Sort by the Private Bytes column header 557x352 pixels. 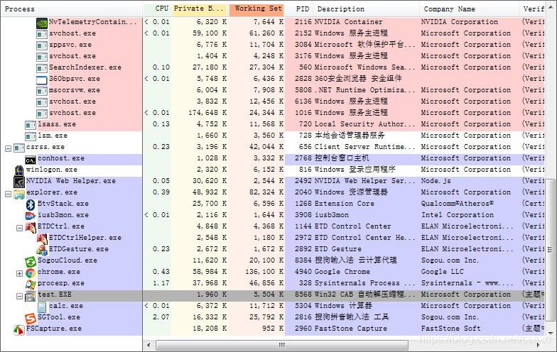point(200,9)
